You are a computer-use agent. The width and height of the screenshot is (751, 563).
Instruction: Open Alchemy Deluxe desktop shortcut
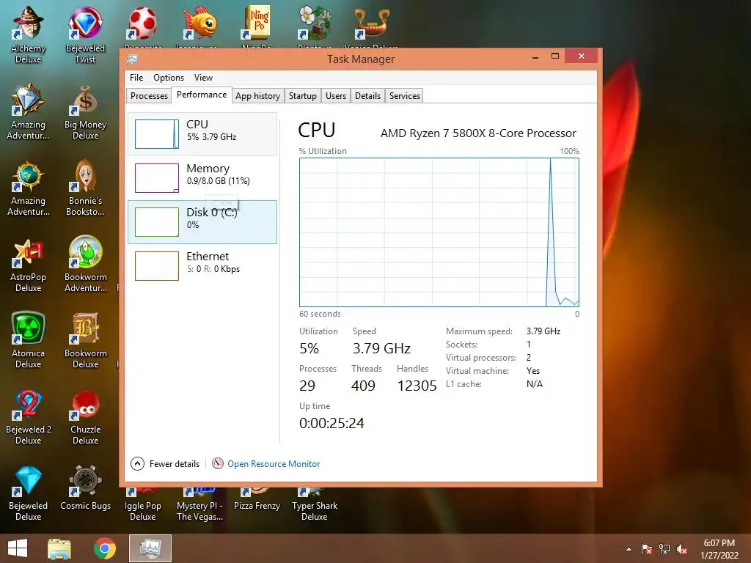(x=29, y=35)
